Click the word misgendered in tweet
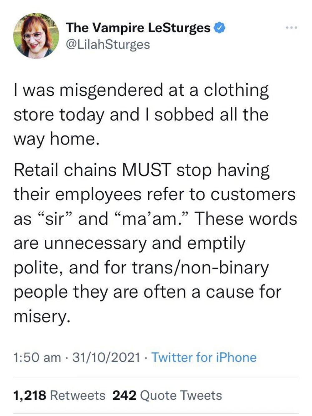Screen dimensions: 312x416 coord(112,91)
